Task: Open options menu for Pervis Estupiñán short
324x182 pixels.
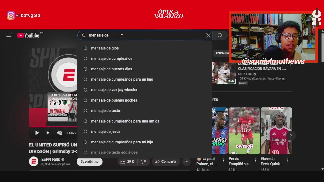Action: pos(256,161)
